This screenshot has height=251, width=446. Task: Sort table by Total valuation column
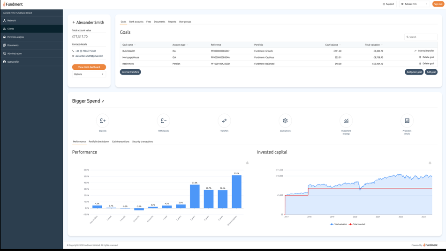tap(373, 45)
